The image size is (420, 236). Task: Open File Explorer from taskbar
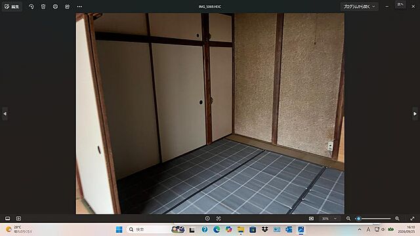(x=241, y=229)
